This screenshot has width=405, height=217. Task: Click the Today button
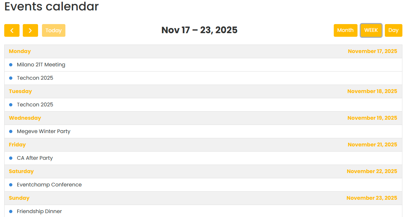54,31
